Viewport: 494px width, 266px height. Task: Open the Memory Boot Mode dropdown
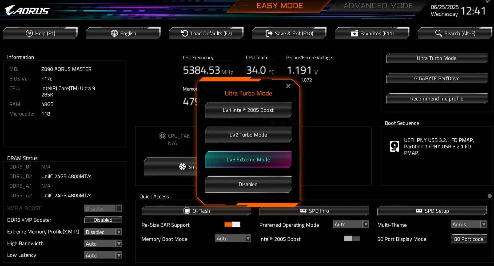[248, 239]
